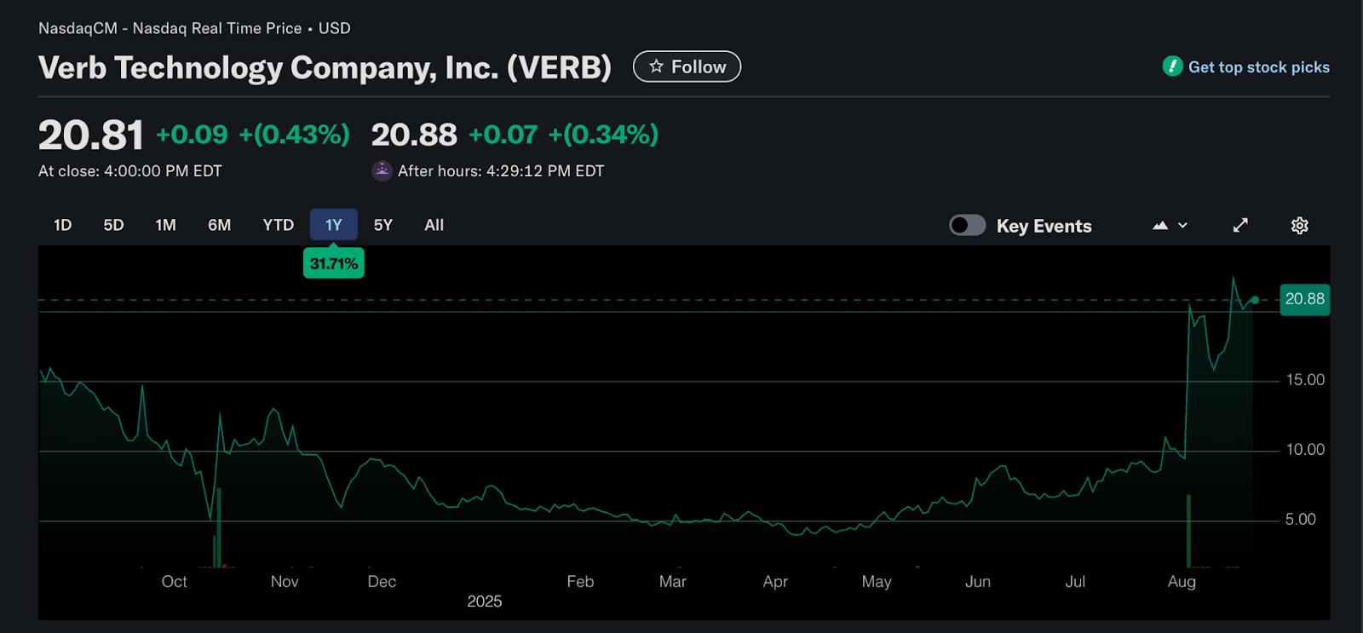Click the star icon in Follow
Viewport: 1363px width, 633px height.
(x=656, y=66)
